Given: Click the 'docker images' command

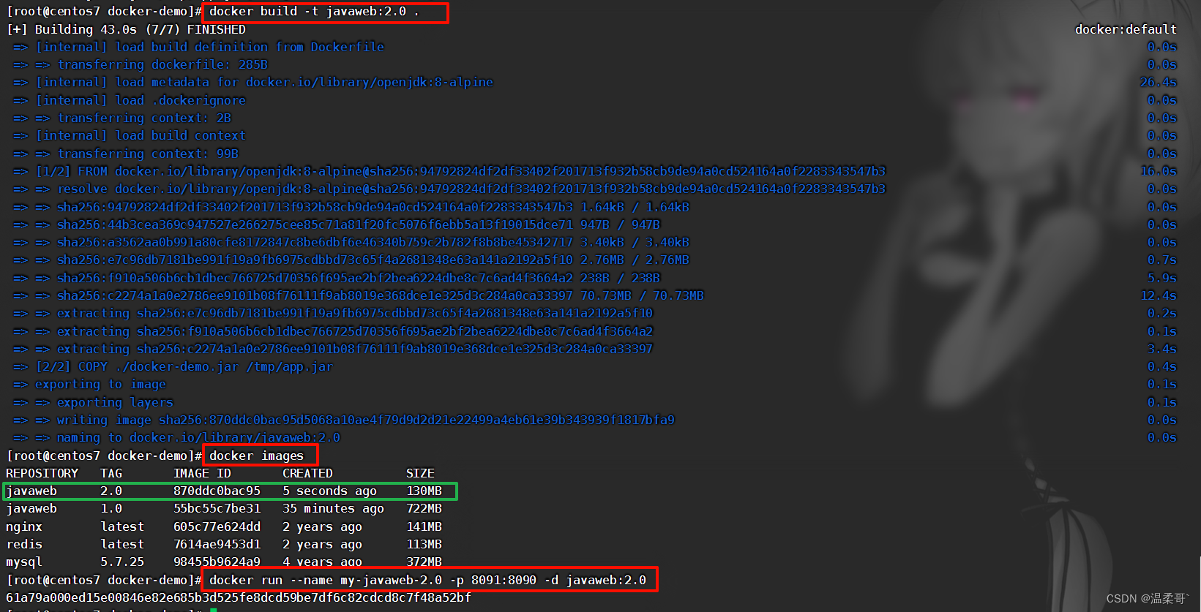Looking at the screenshot, I should click(x=256, y=456).
